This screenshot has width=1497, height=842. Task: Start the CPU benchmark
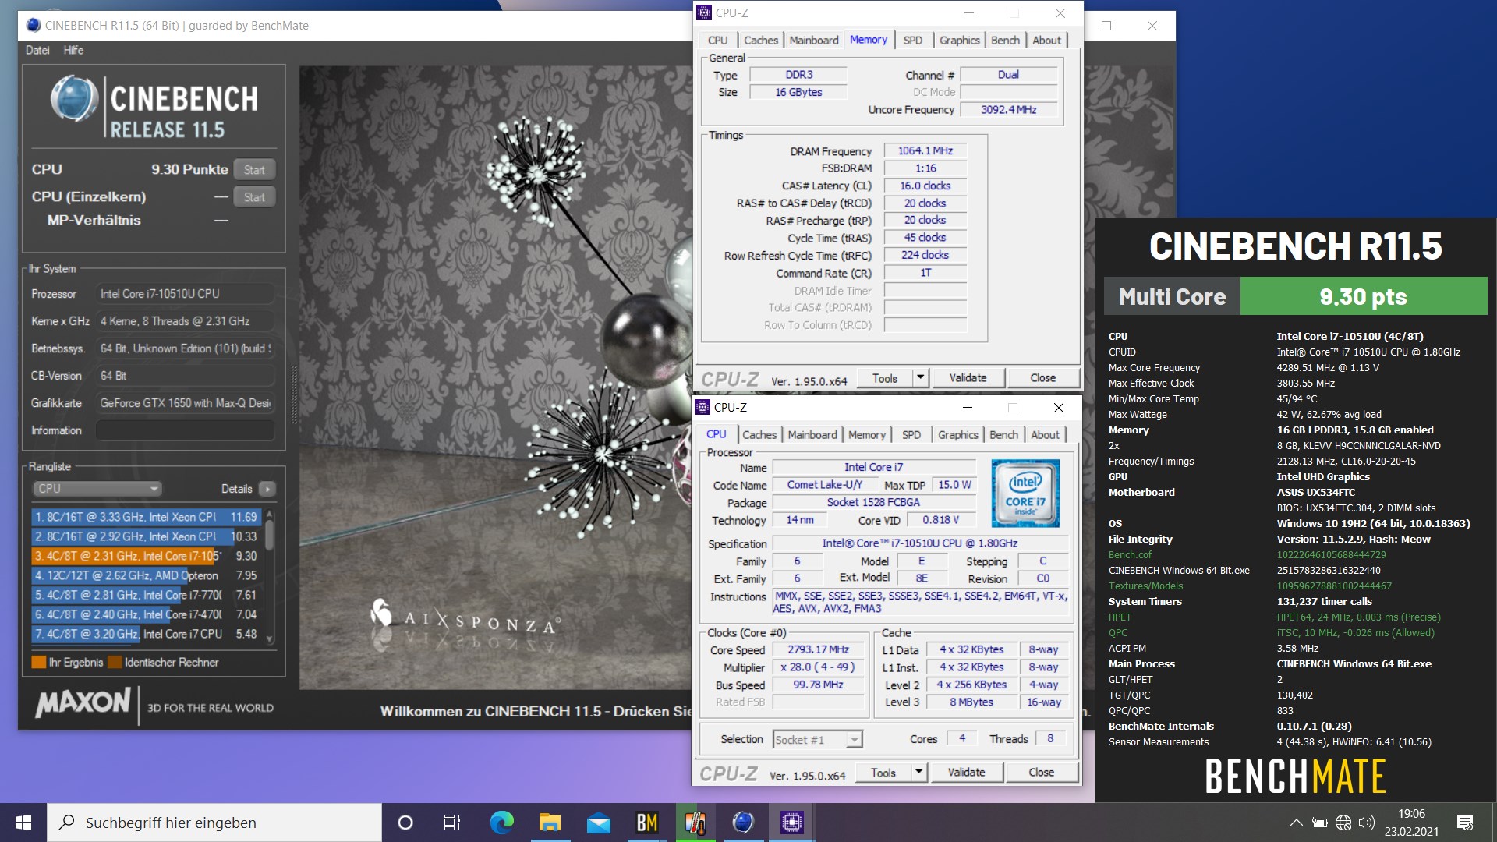pyautogui.click(x=254, y=170)
